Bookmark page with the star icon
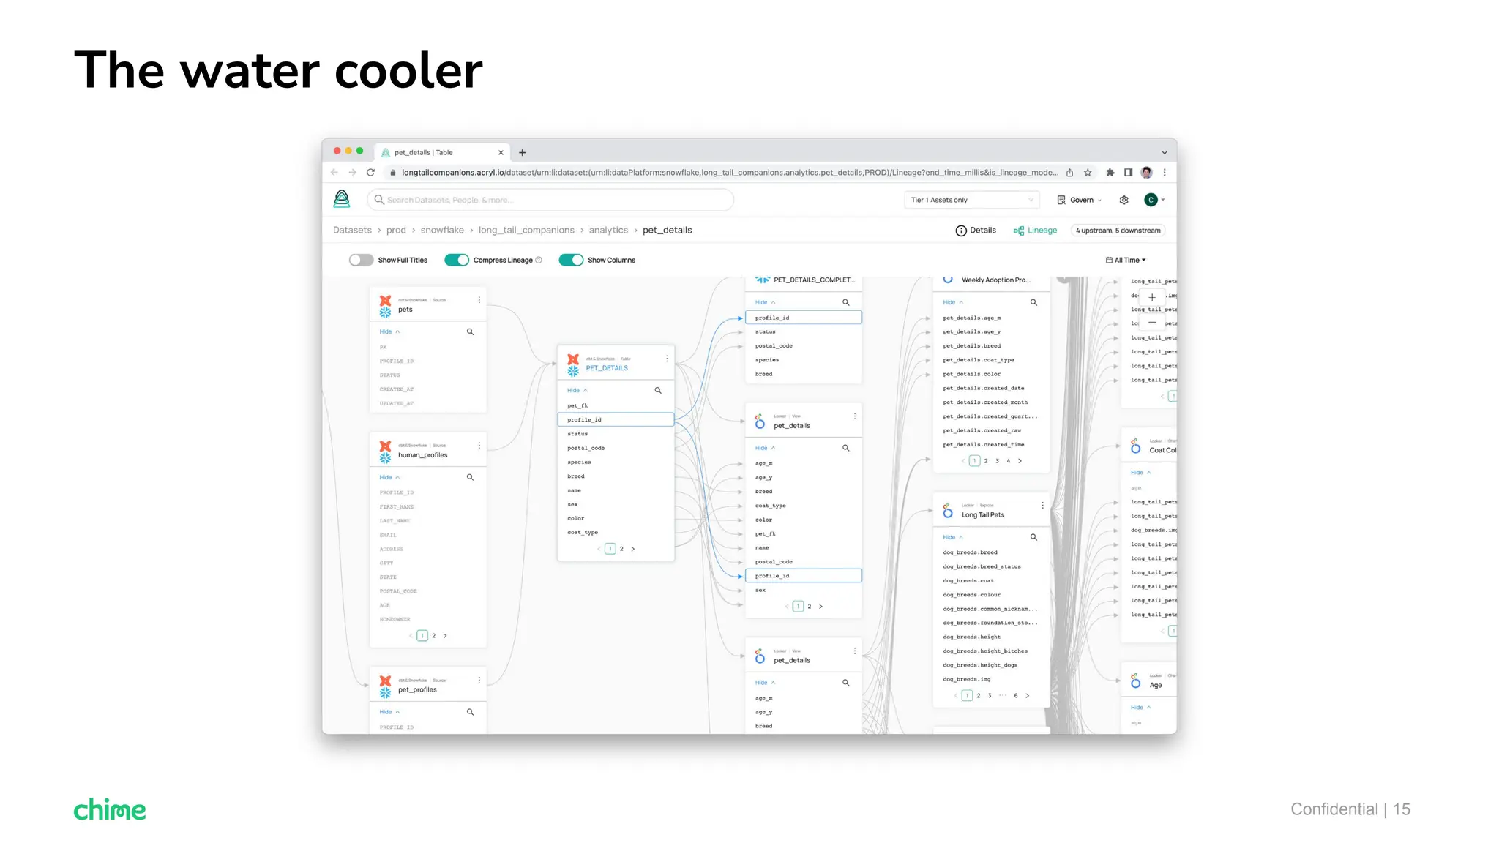The image size is (1499, 843). 1088,173
